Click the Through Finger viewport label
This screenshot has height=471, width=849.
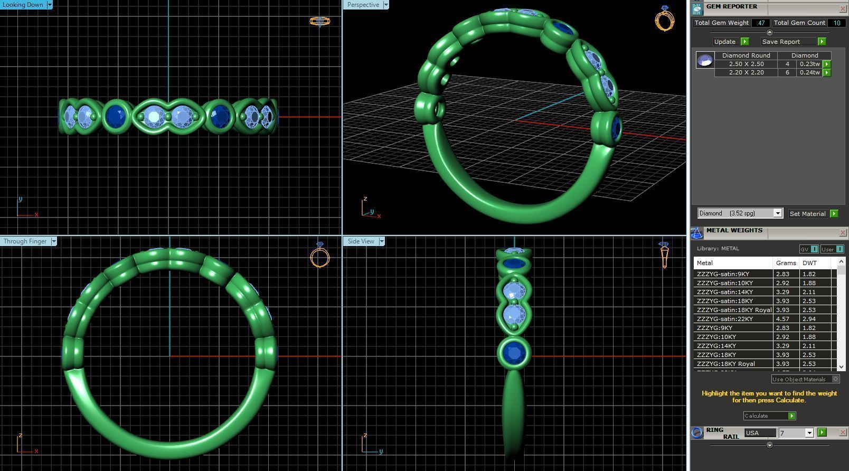coord(25,241)
